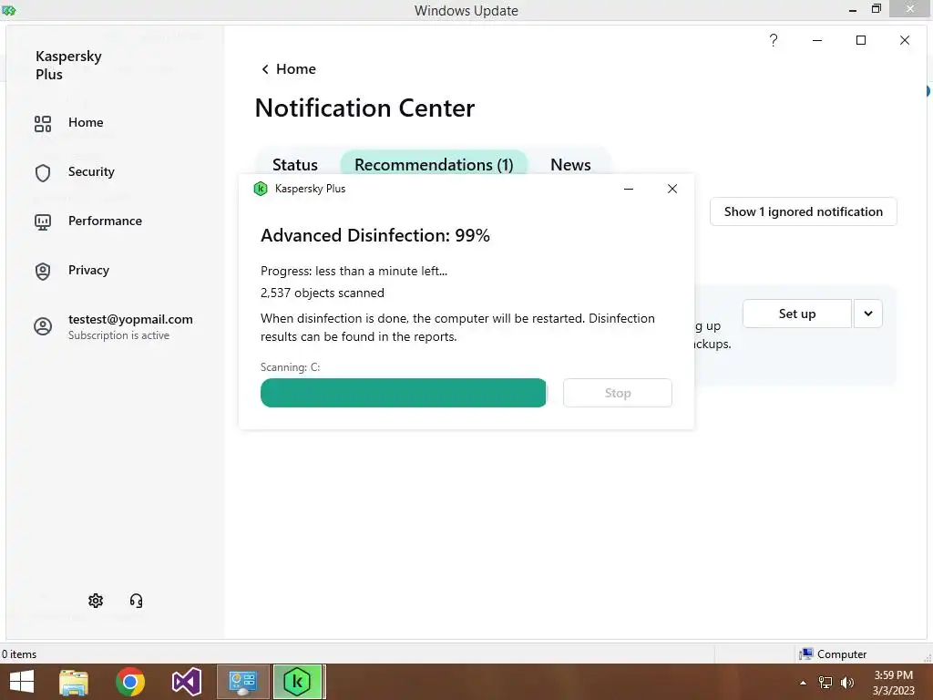Select the Recommendations (1) tab

point(434,164)
